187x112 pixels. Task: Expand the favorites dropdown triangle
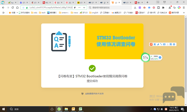[x=17, y=13]
